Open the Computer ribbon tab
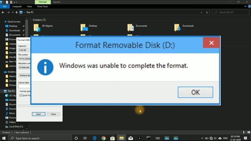Image resolution: width=251 pixels, height=141 pixels. (x=17, y=6)
